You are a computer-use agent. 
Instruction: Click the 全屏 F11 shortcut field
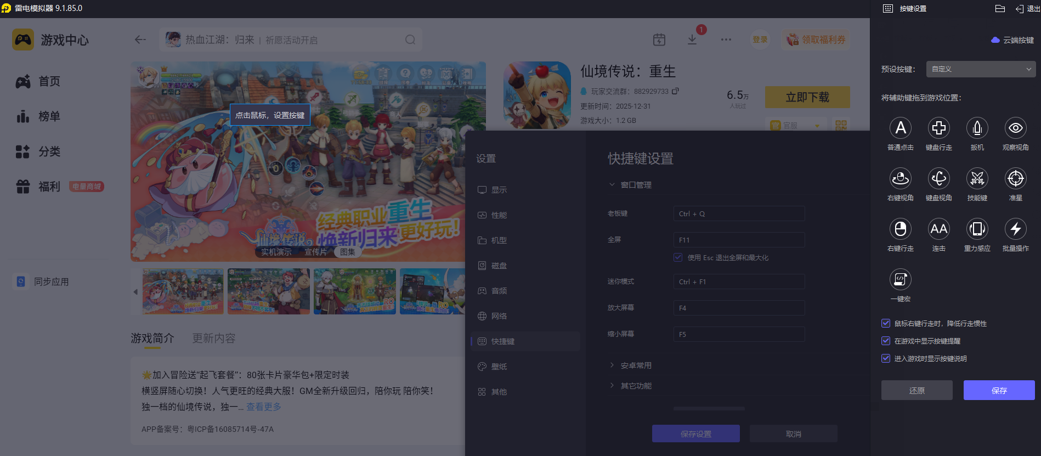(739, 240)
